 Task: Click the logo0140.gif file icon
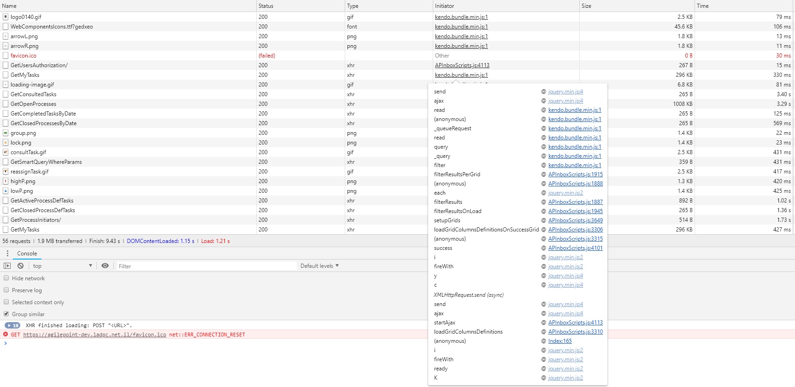coord(6,17)
